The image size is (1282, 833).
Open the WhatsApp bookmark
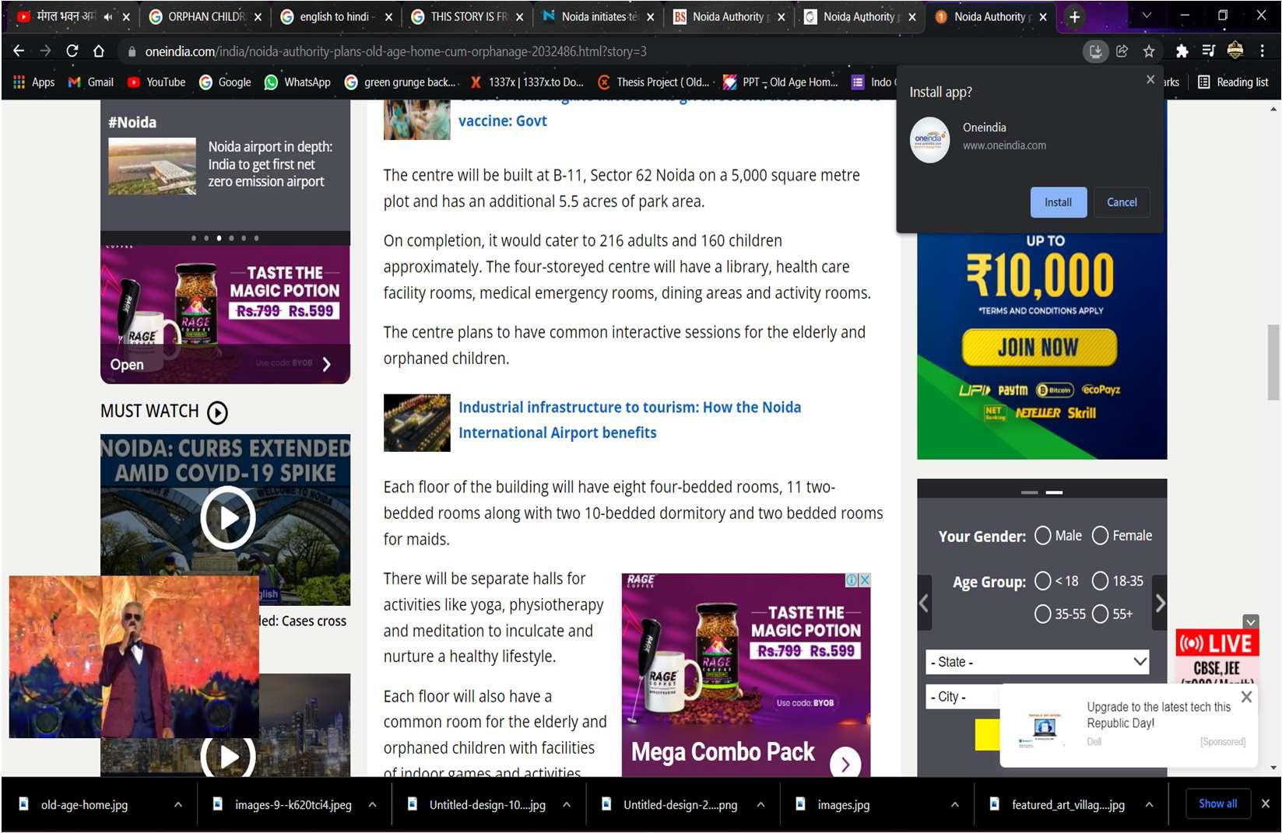click(297, 82)
